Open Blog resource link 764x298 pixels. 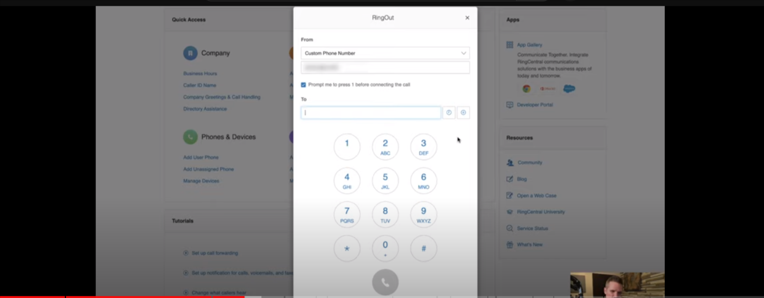coord(522,179)
